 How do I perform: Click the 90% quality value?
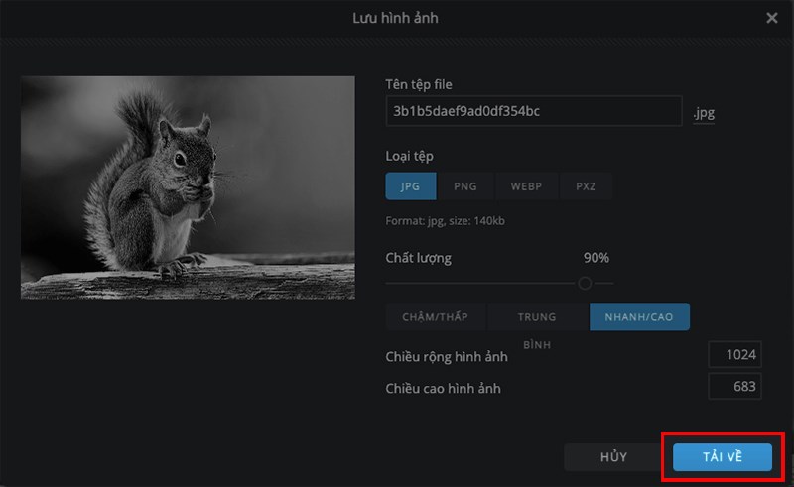pos(595,258)
